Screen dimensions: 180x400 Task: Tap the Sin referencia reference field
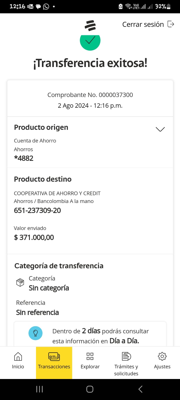click(x=37, y=312)
